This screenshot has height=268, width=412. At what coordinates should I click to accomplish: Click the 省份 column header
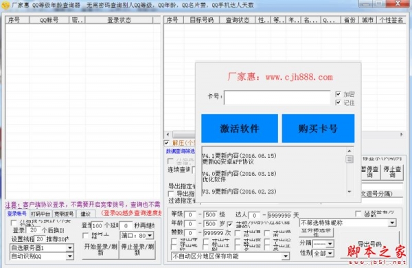[350, 20]
